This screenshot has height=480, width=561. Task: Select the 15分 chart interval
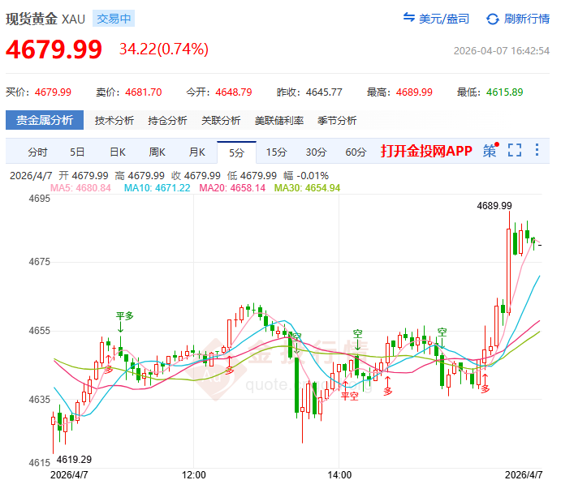point(276,152)
